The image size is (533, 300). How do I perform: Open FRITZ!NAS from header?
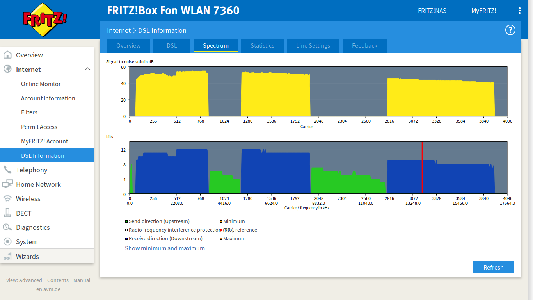point(432,11)
